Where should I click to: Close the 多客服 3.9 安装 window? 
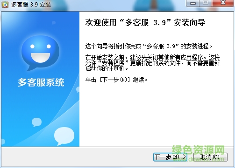pyautogui.click(x=223, y=3)
